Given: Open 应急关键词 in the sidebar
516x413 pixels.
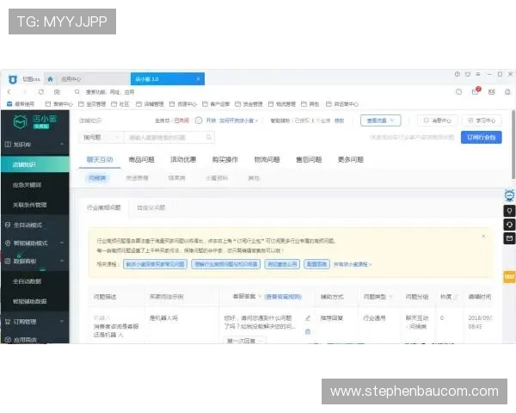Looking at the screenshot, I should 27,185.
